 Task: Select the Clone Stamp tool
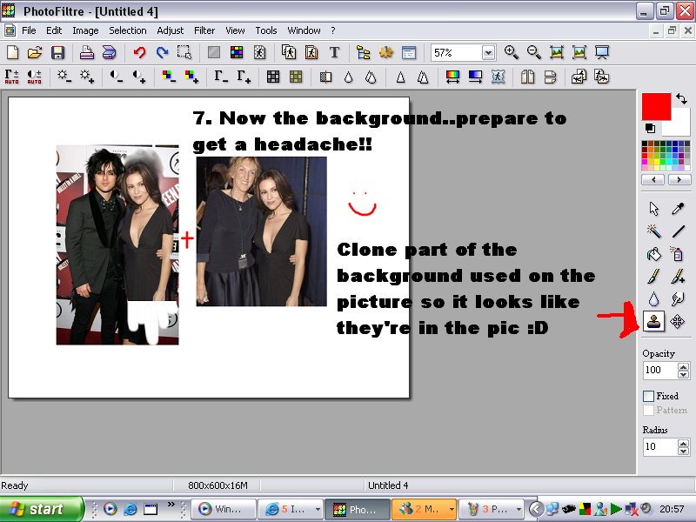click(x=654, y=321)
